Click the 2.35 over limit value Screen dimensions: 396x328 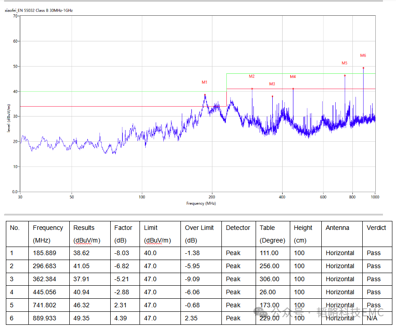(191, 318)
